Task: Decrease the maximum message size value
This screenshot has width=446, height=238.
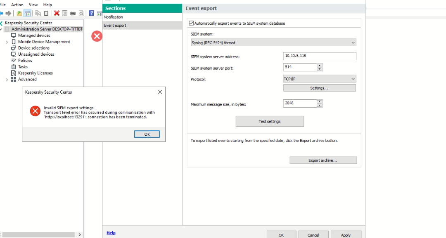Action: click(319, 105)
